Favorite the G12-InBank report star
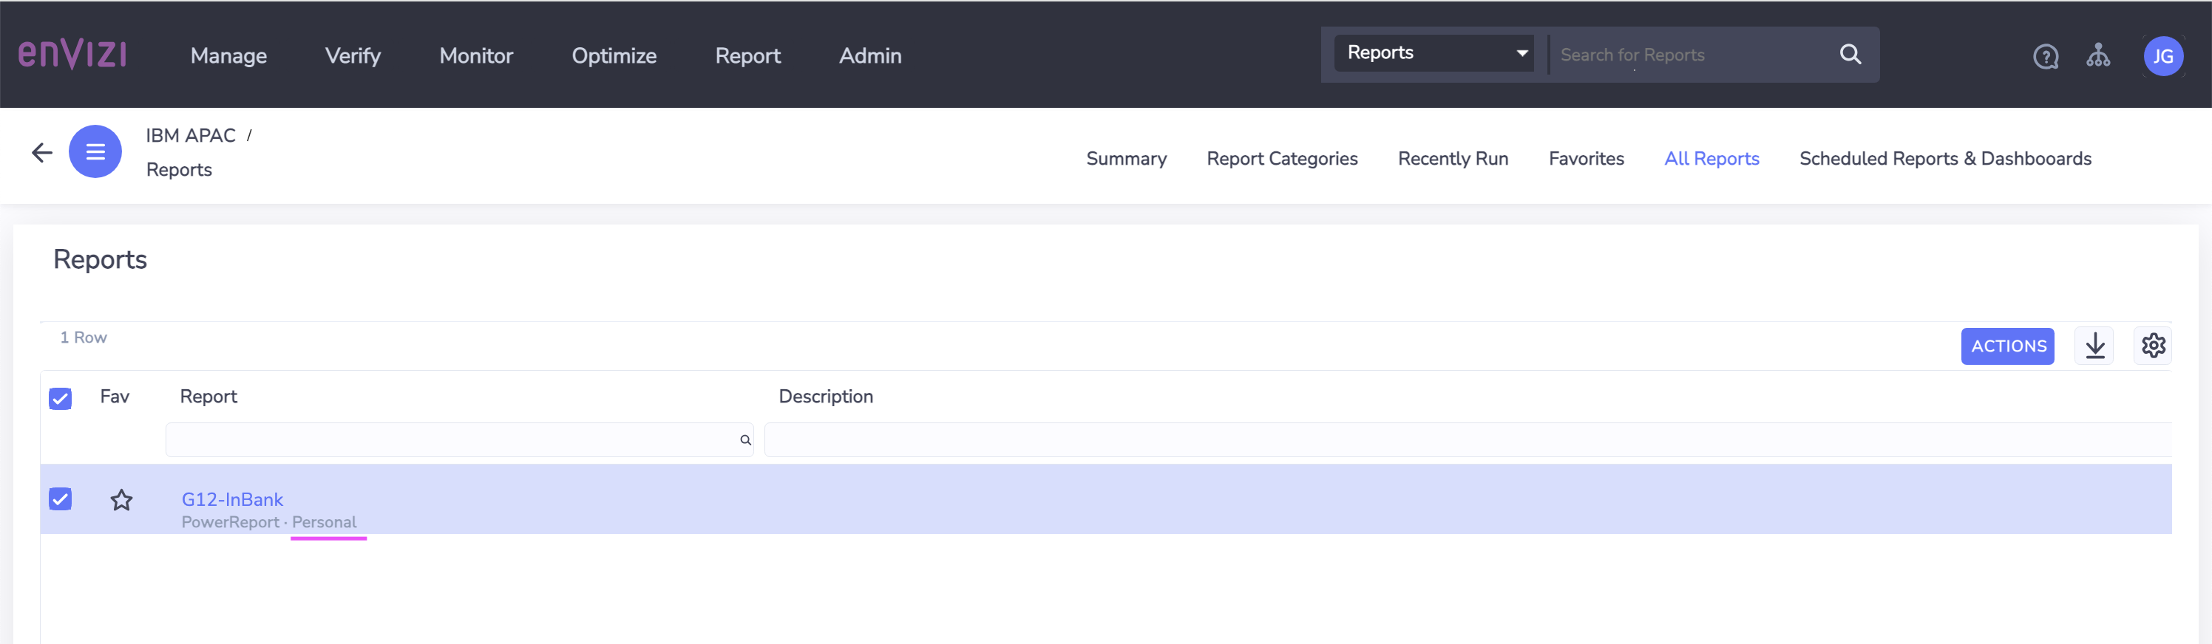The image size is (2212, 644). coord(122,500)
